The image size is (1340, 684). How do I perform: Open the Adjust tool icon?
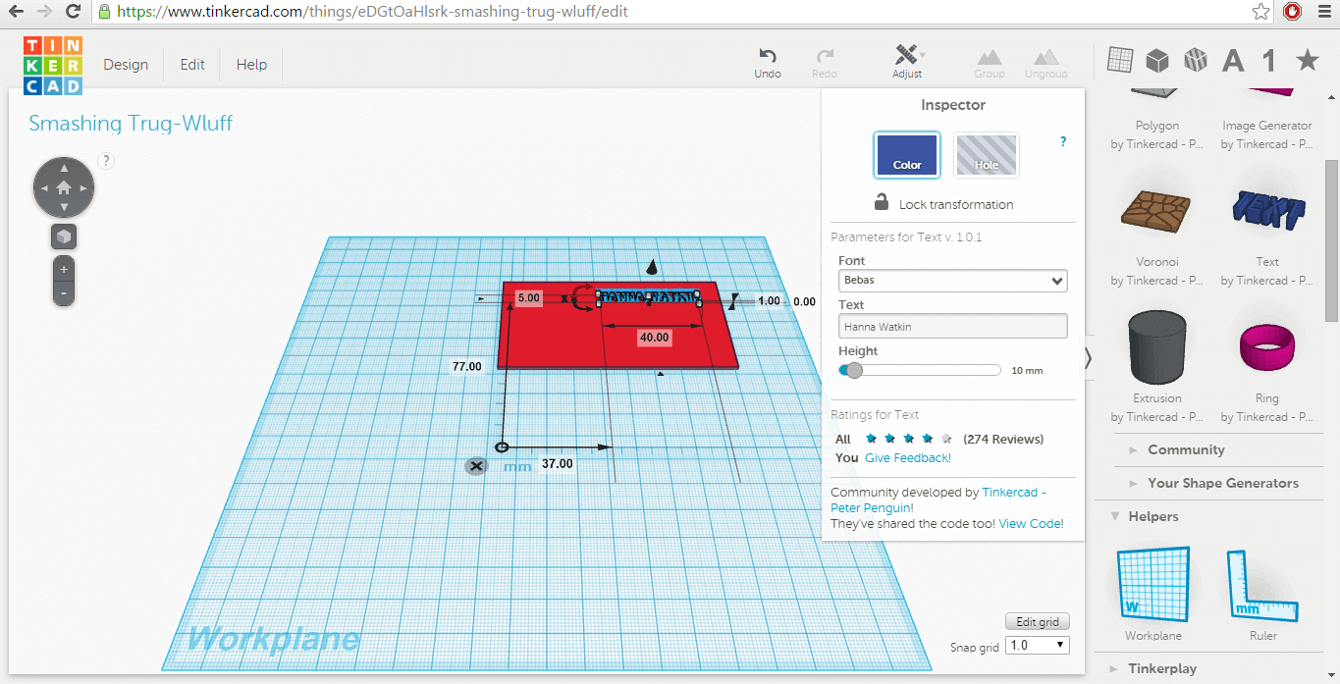tap(908, 54)
